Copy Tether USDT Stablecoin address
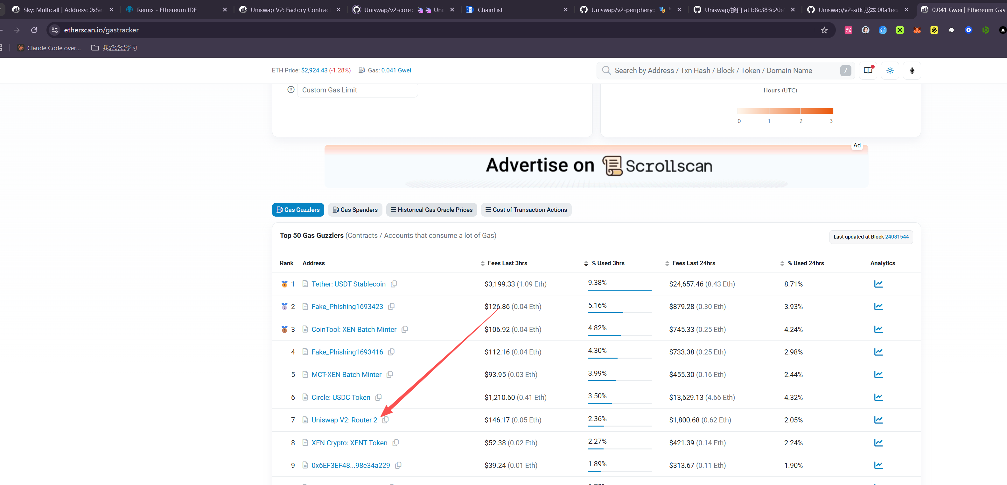 (x=394, y=284)
